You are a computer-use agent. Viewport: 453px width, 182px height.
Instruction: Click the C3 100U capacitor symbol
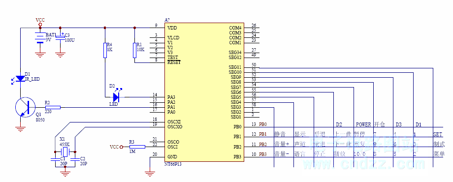60,38
